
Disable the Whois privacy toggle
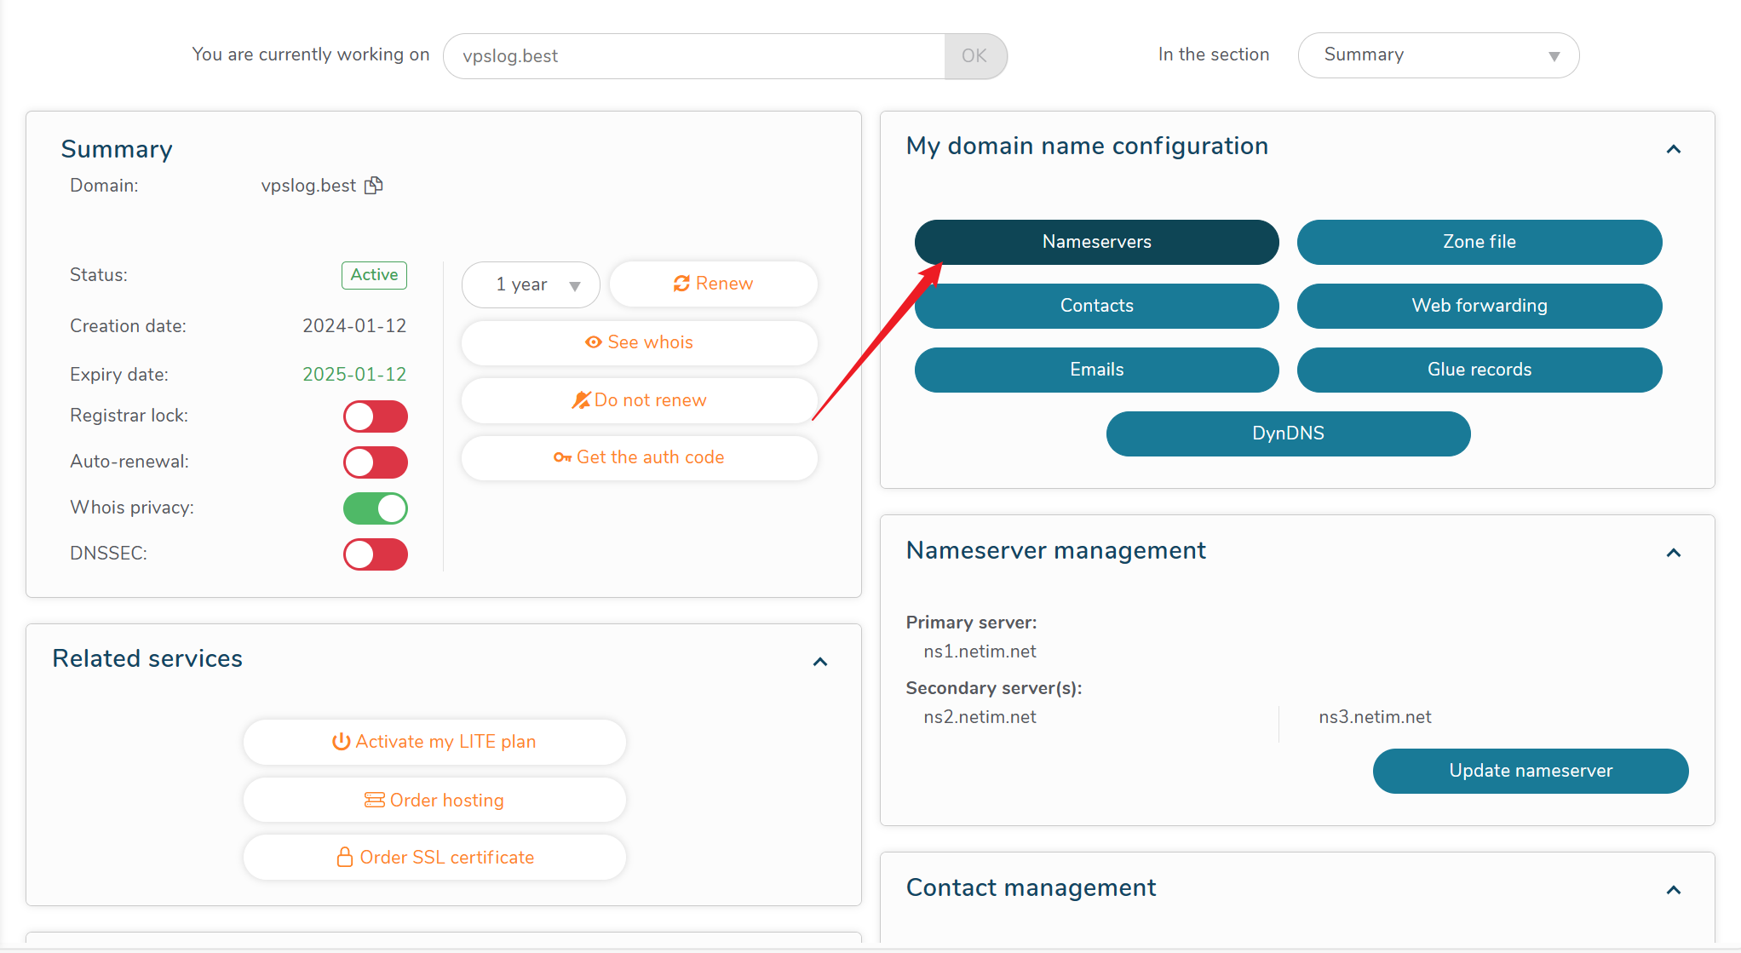pos(376,508)
